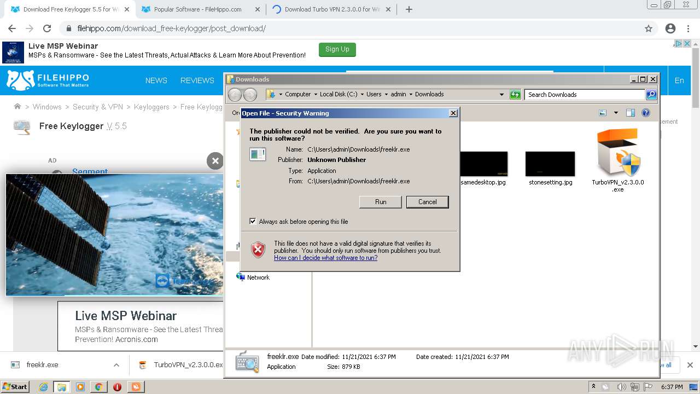This screenshot has height=394, width=700.
Task: Switch to the 'Download Turbo VPN 2.3.0.0' tab
Action: 332,9
